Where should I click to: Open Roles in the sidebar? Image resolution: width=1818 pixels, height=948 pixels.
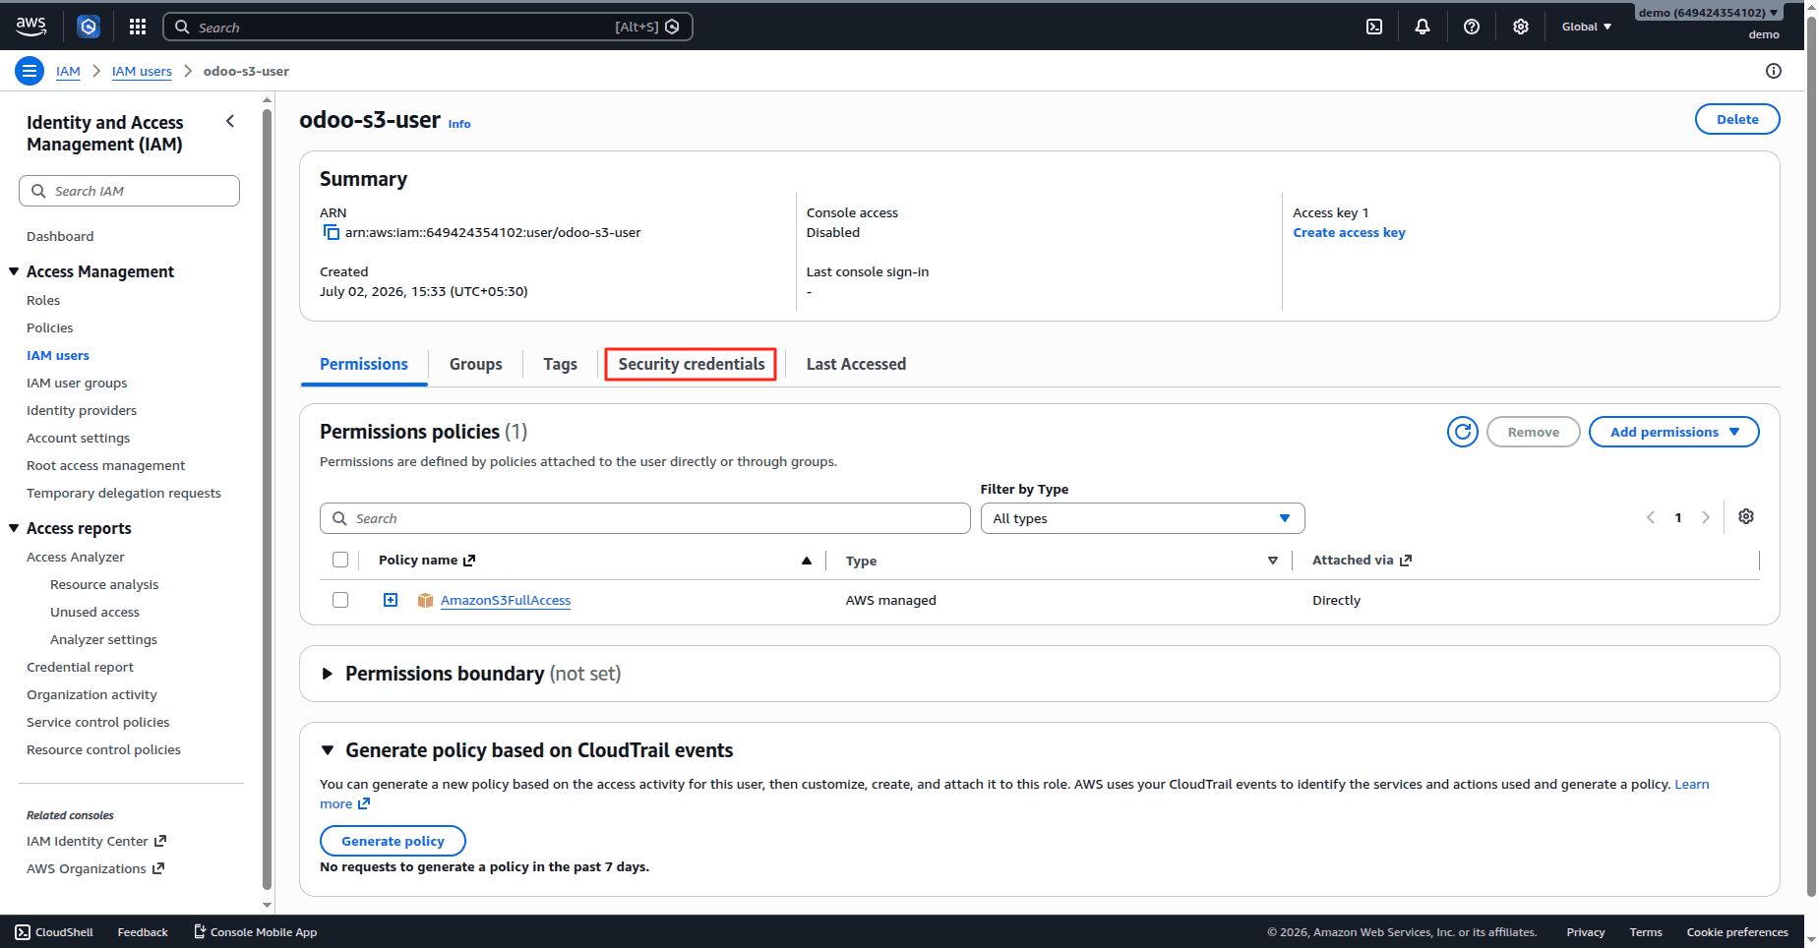(43, 300)
